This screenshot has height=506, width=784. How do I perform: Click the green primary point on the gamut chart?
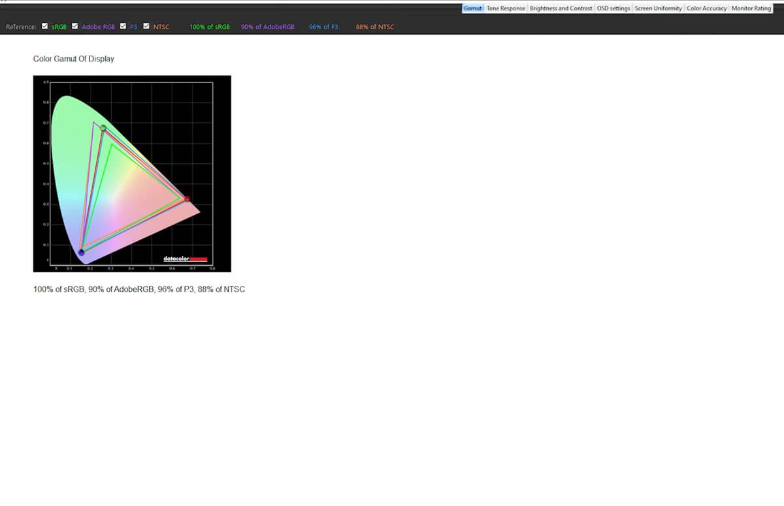coord(103,128)
